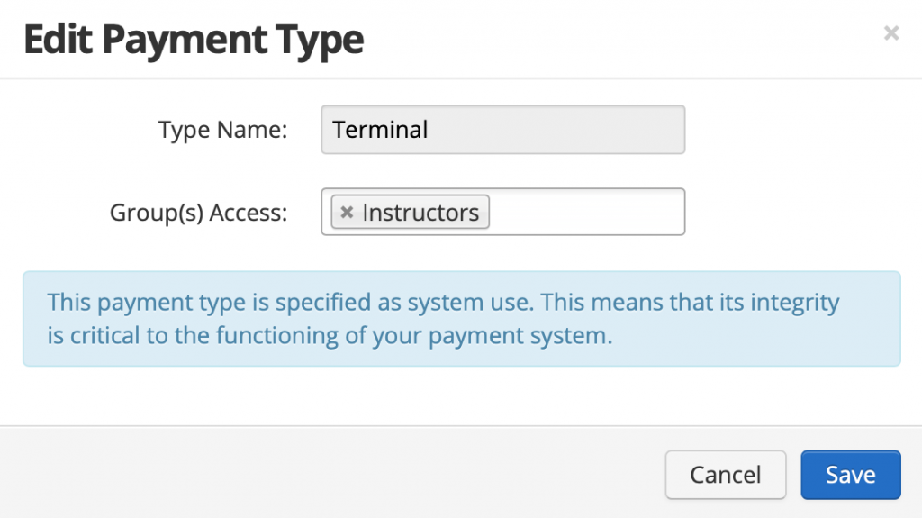The image size is (922, 518).
Task: Close the Edit Payment Type dialog
Action: [890, 33]
